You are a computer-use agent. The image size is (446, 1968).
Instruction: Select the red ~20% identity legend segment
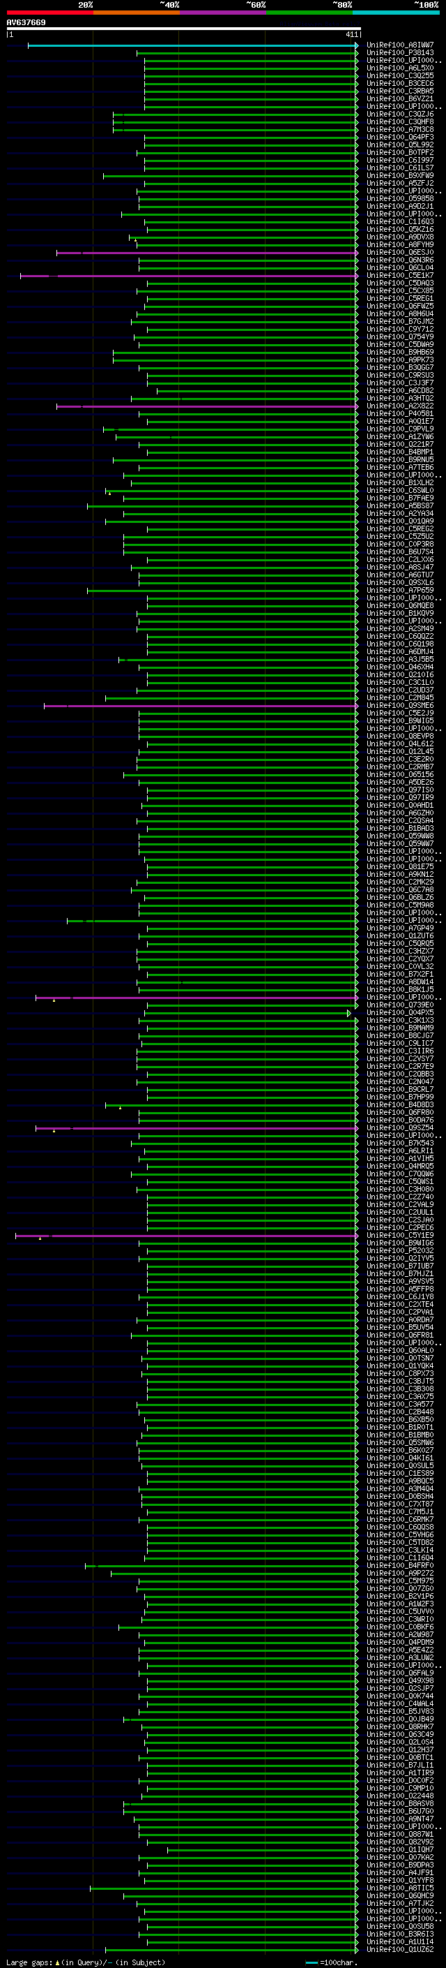pos(49,13)
